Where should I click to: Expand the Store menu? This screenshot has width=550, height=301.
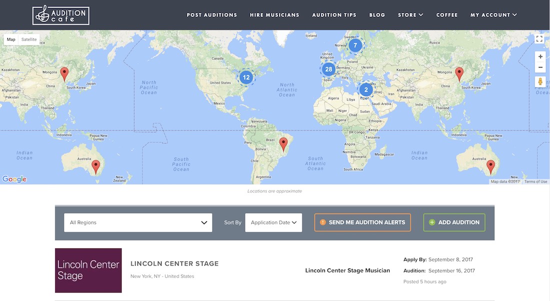410,14
